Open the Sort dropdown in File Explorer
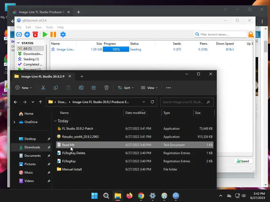This screenshot has width=270, height=202. [126, 88]
